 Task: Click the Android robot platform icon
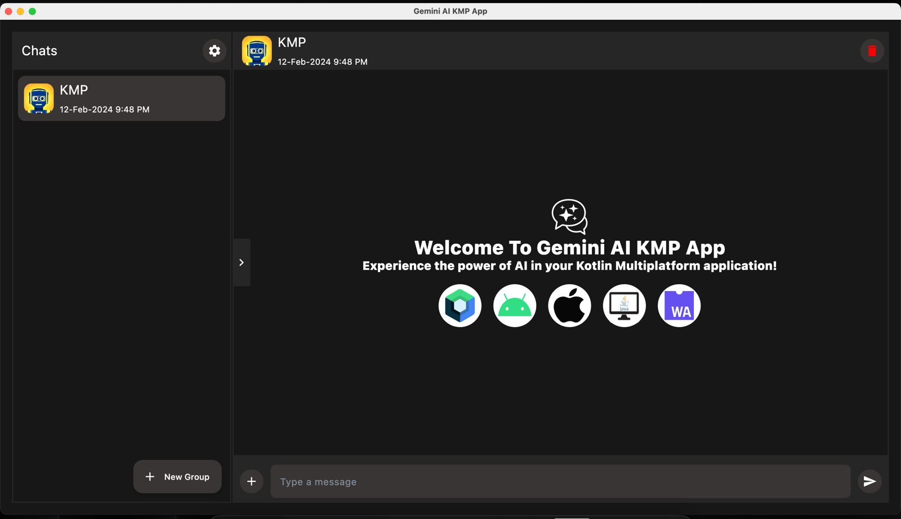pyautogui.click(x=515, y=306)
